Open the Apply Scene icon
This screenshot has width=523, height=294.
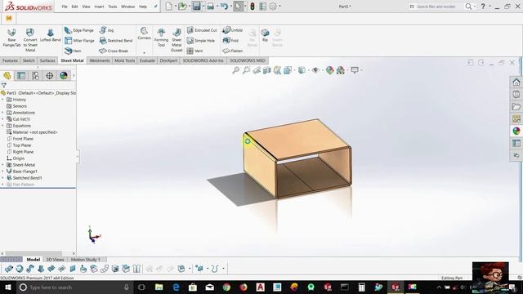[x=341, y=70]
